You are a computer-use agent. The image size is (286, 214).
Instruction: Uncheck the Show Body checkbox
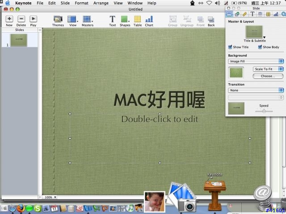pyautogui.click(x=260, y=47)
